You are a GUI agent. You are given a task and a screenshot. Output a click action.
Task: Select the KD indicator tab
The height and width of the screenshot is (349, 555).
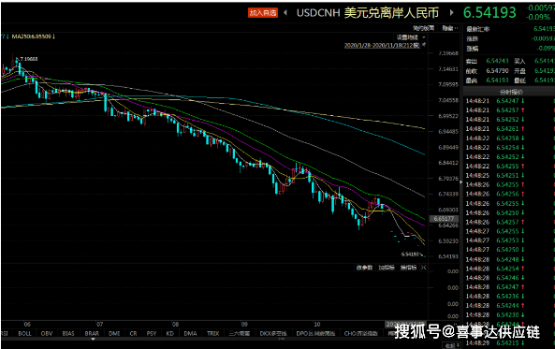170,333
